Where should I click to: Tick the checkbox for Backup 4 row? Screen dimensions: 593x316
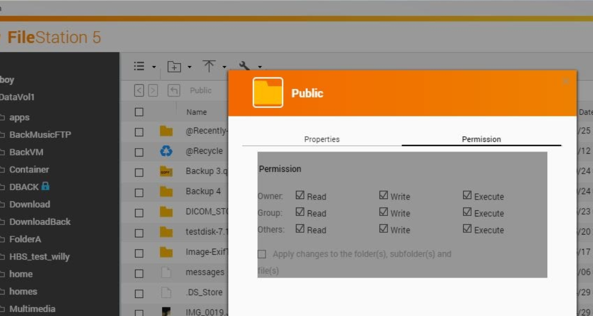click(139, 193)
